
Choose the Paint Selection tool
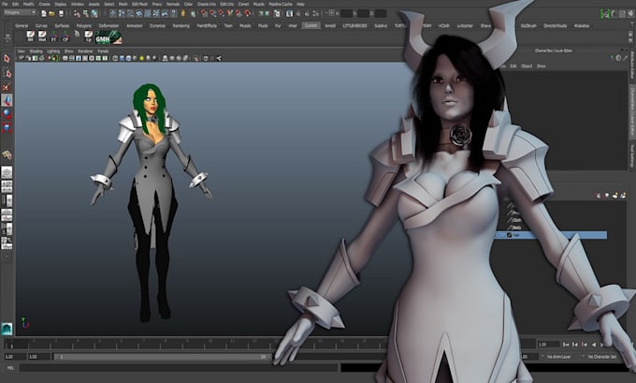click(x=7, y=86)
